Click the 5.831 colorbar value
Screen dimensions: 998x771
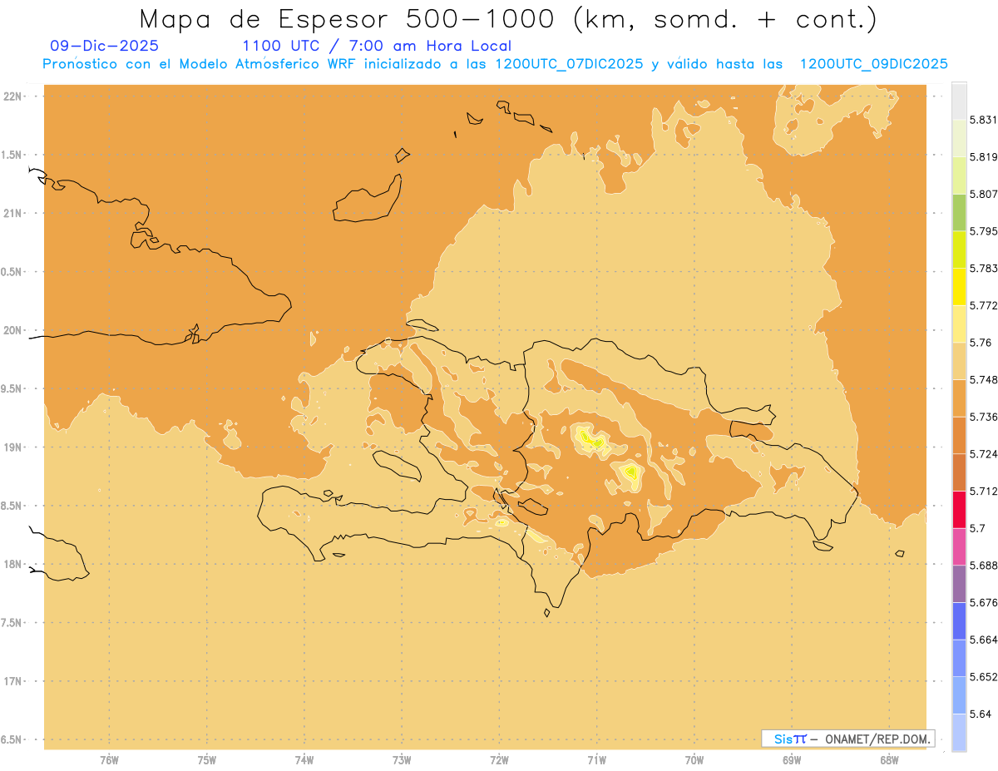pos(983,120)
